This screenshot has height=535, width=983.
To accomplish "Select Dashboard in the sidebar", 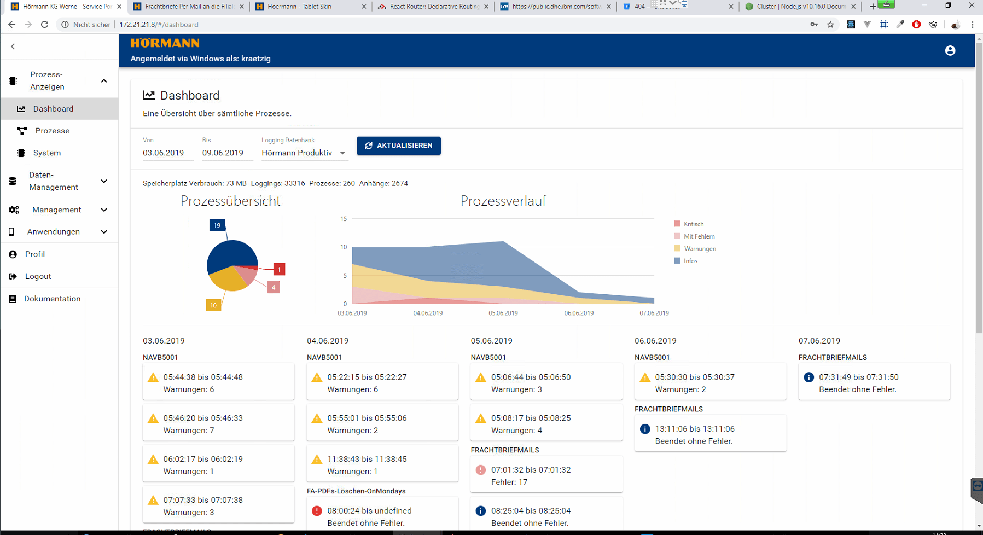I will (x=59, y=109).
